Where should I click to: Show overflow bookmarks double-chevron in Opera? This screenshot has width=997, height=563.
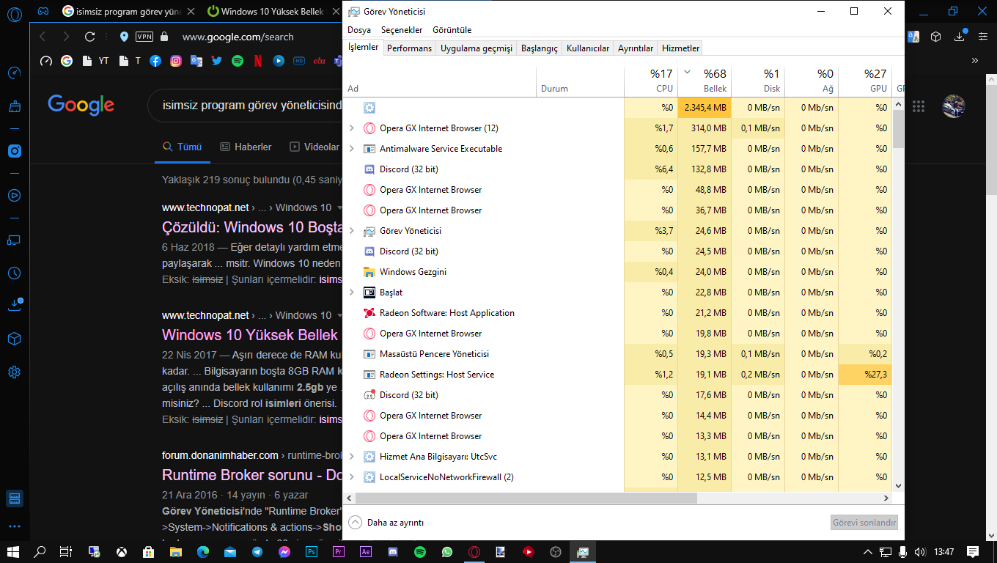pos(975,61)
